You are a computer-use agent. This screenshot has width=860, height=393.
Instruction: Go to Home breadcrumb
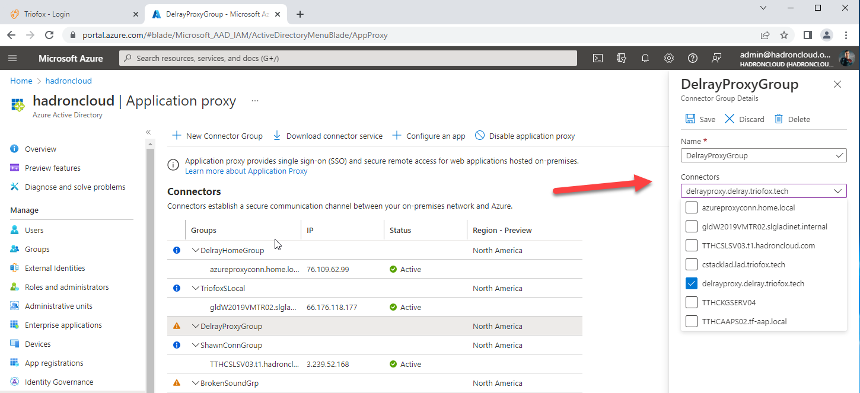tap(21, 81)
